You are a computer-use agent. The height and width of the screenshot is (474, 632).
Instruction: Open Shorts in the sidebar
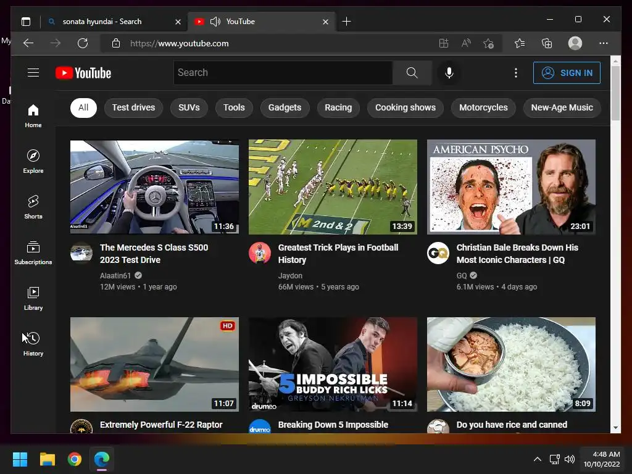(x=33, y=207)
